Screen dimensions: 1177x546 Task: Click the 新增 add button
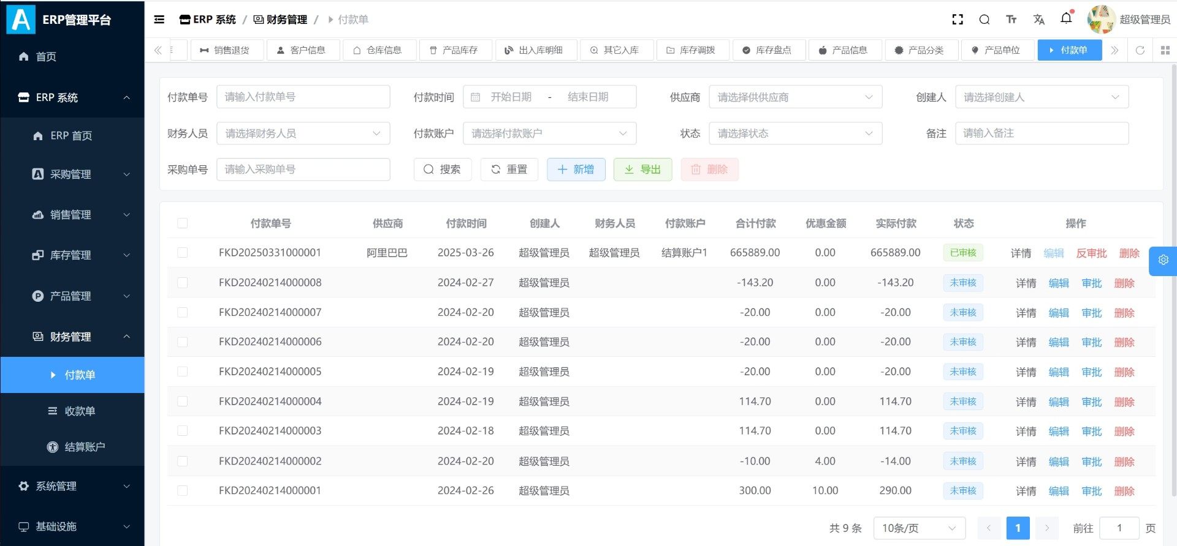[576, 170]
